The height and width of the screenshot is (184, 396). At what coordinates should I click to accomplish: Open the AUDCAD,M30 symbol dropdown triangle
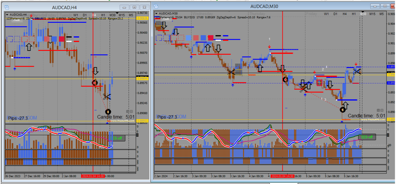(x=156, y=14)
